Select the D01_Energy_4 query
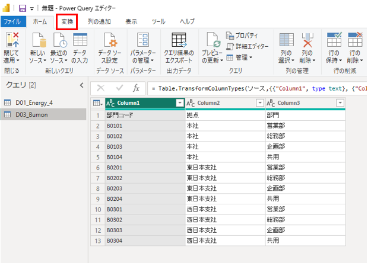The width and height of the screenshot is (368, 263). (x=44, y=102)
